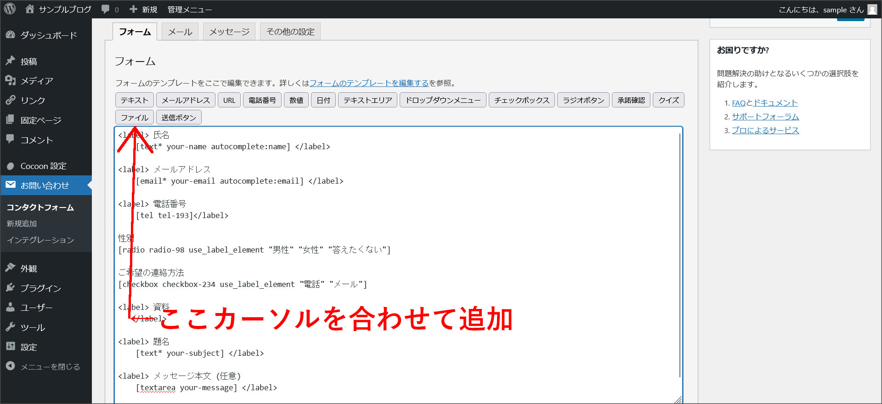The width and height of the screenshot is (882, 404).
Task: Click the plus 新規 icon in admin bar
Action: click(134, 9)
